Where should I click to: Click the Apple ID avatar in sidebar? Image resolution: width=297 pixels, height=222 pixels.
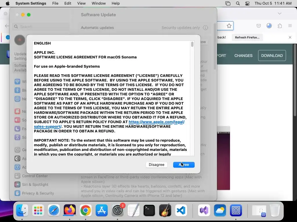tap(19, 40)
